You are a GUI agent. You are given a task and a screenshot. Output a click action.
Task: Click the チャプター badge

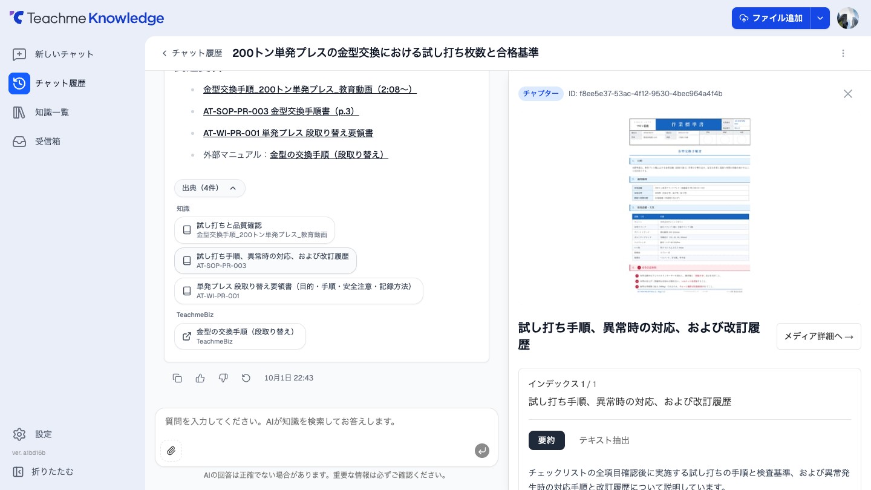(x=541, y=94)
